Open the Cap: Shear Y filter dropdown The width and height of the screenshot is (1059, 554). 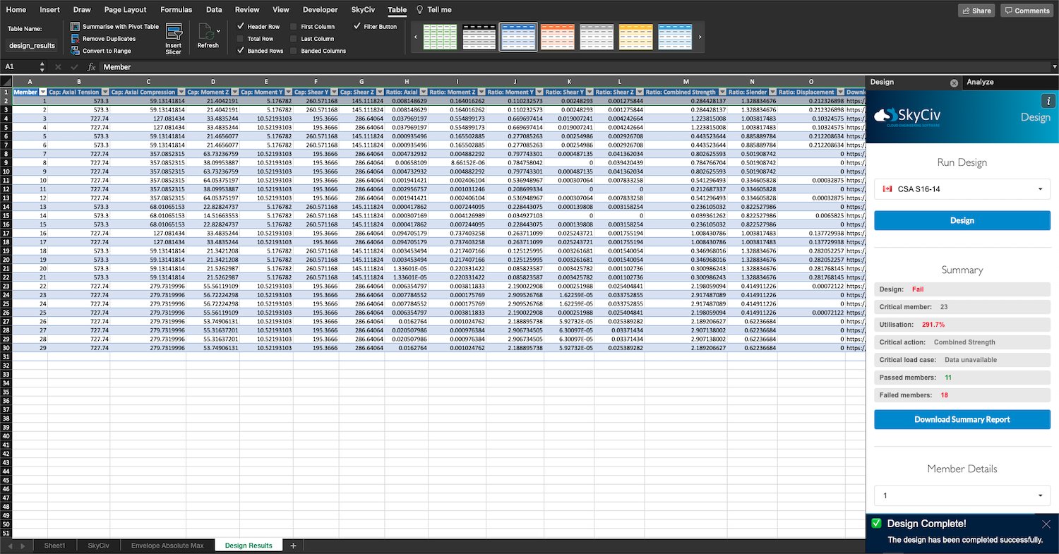(334, 92)
